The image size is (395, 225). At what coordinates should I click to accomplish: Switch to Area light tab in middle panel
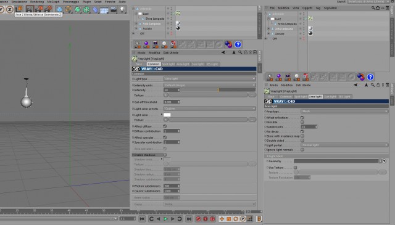click(x=183, y=64)
